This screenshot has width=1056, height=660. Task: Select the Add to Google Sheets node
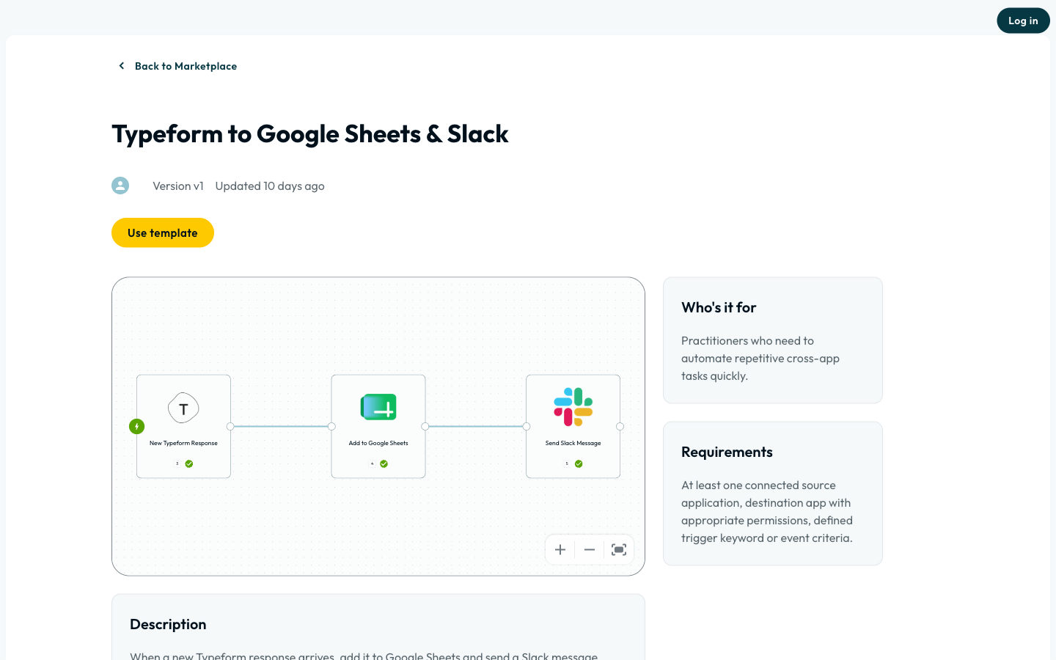coord(378,426)
